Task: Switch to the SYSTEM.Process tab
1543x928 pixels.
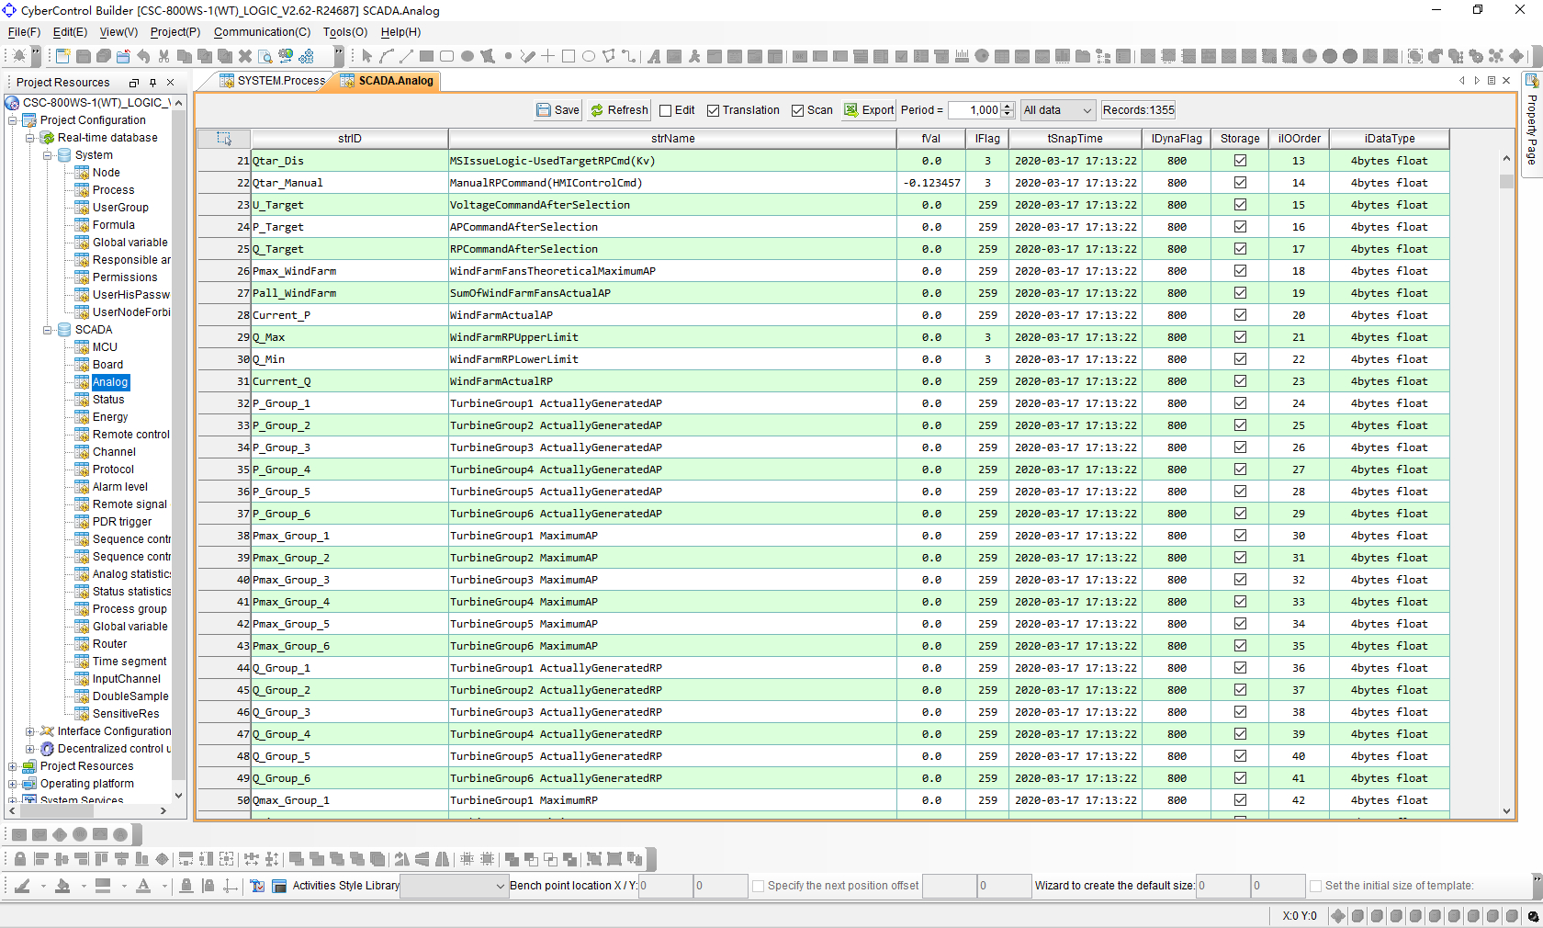Action: pos(280,81)
